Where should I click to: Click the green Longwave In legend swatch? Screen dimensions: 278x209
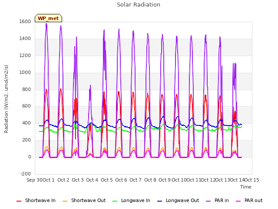click(115, 201)
